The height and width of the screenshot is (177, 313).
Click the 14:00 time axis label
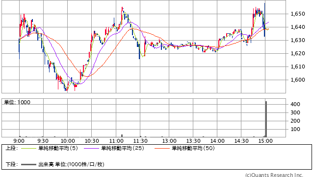pos(217,141)
